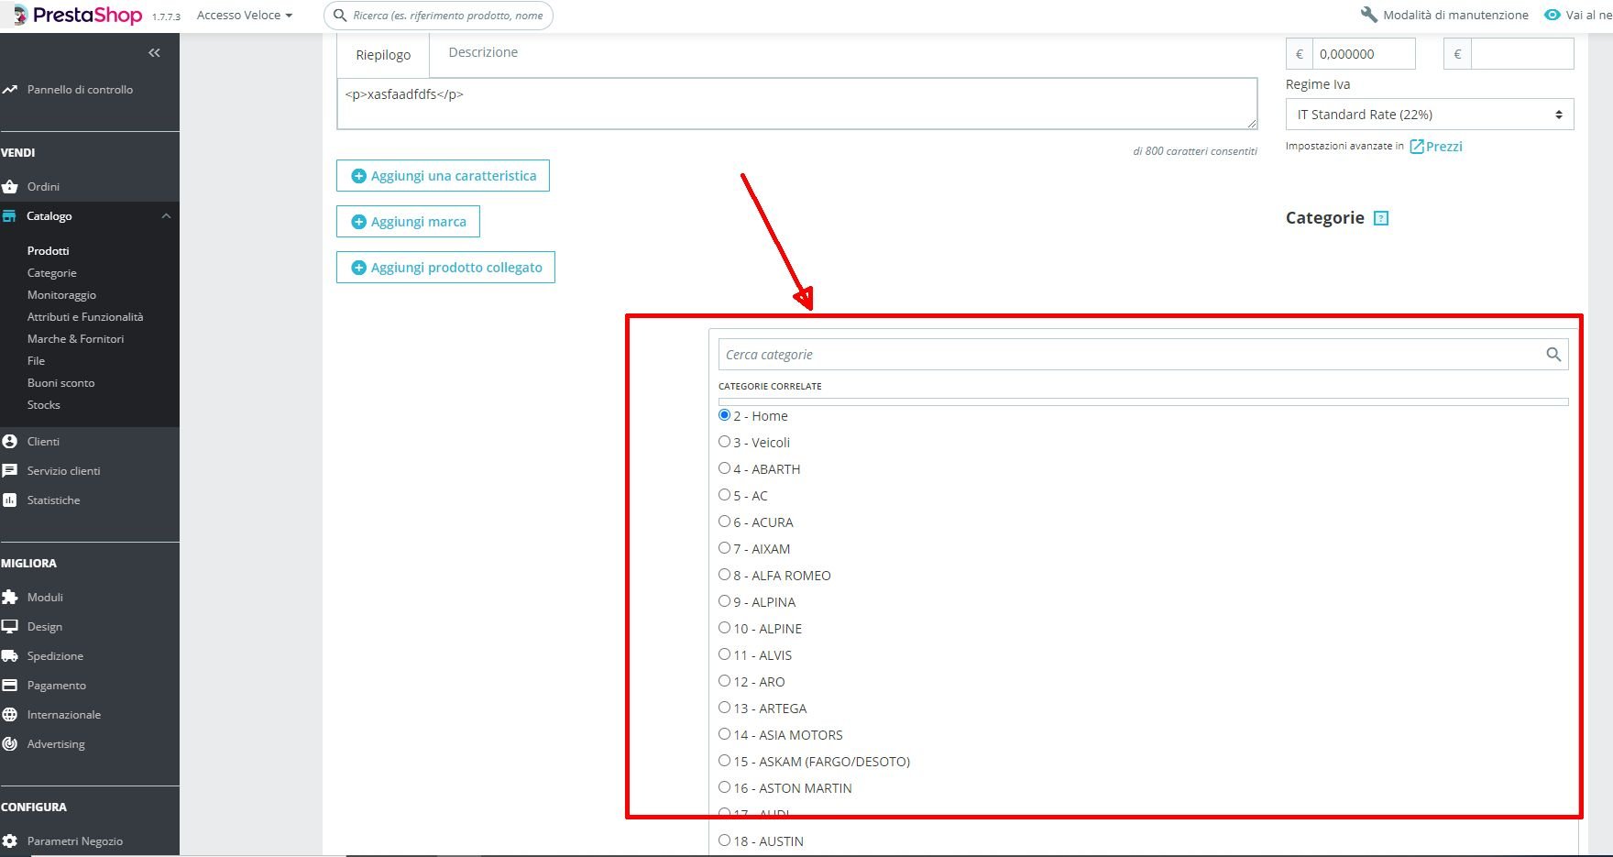The image size is (1613, 857).
Task: Click the price field showing 0,000000
Action: [x=1364, y=54]
